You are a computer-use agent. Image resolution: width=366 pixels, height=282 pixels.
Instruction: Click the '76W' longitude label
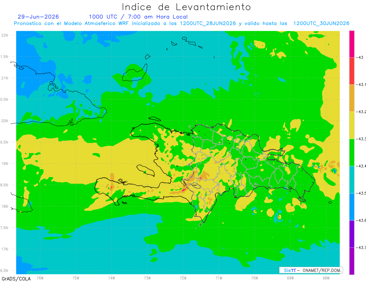coord(40,278)
